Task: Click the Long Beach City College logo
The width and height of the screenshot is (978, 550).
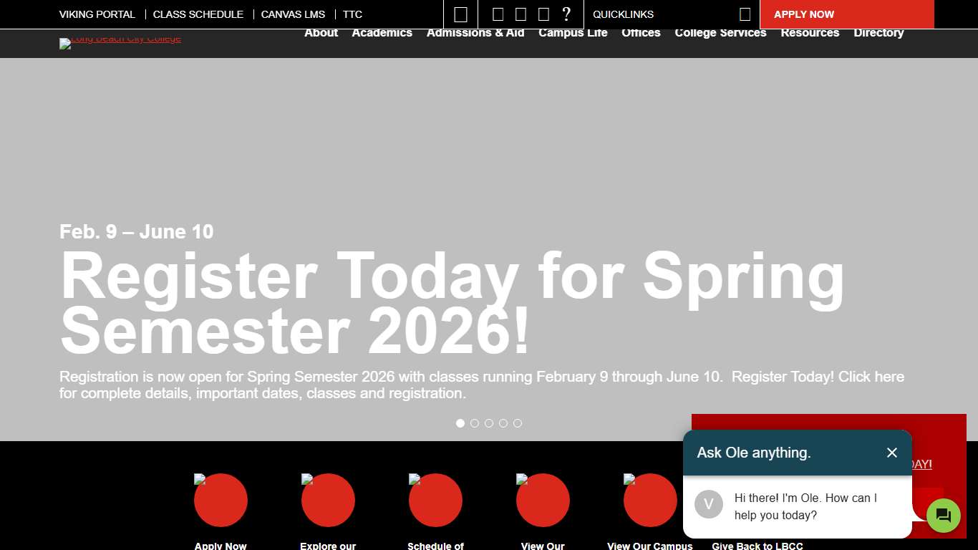Action: tap(120, 44)
